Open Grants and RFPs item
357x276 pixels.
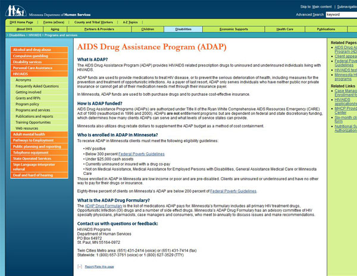click(39, 98)
